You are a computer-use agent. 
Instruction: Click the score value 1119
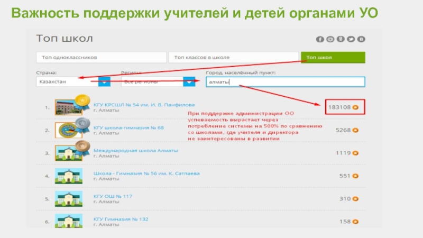[x=343, y=153]
